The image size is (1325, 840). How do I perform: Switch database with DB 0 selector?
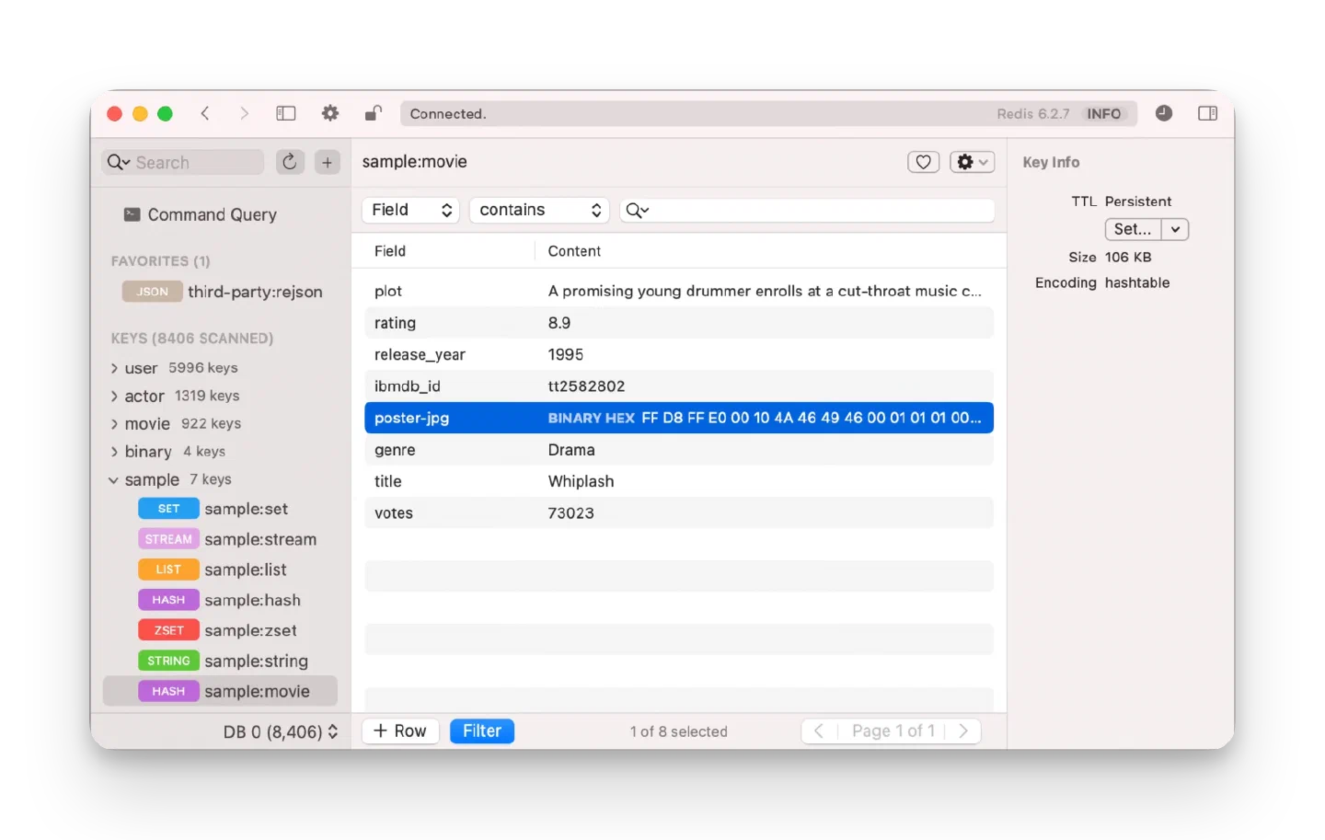click(281, 731)
